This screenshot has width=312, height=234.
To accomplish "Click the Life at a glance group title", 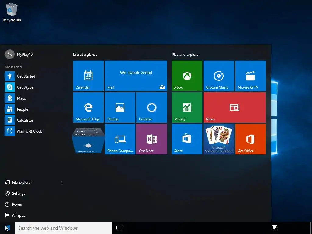I will pyautogui.click(x=85, y=55).
